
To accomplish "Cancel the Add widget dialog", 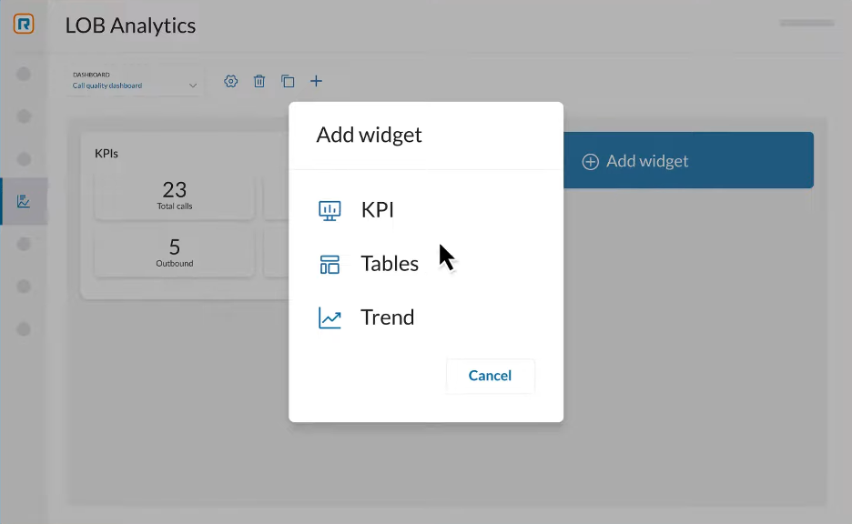I will coord(490,376).
